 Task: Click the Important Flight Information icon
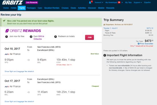coord(105,55)
